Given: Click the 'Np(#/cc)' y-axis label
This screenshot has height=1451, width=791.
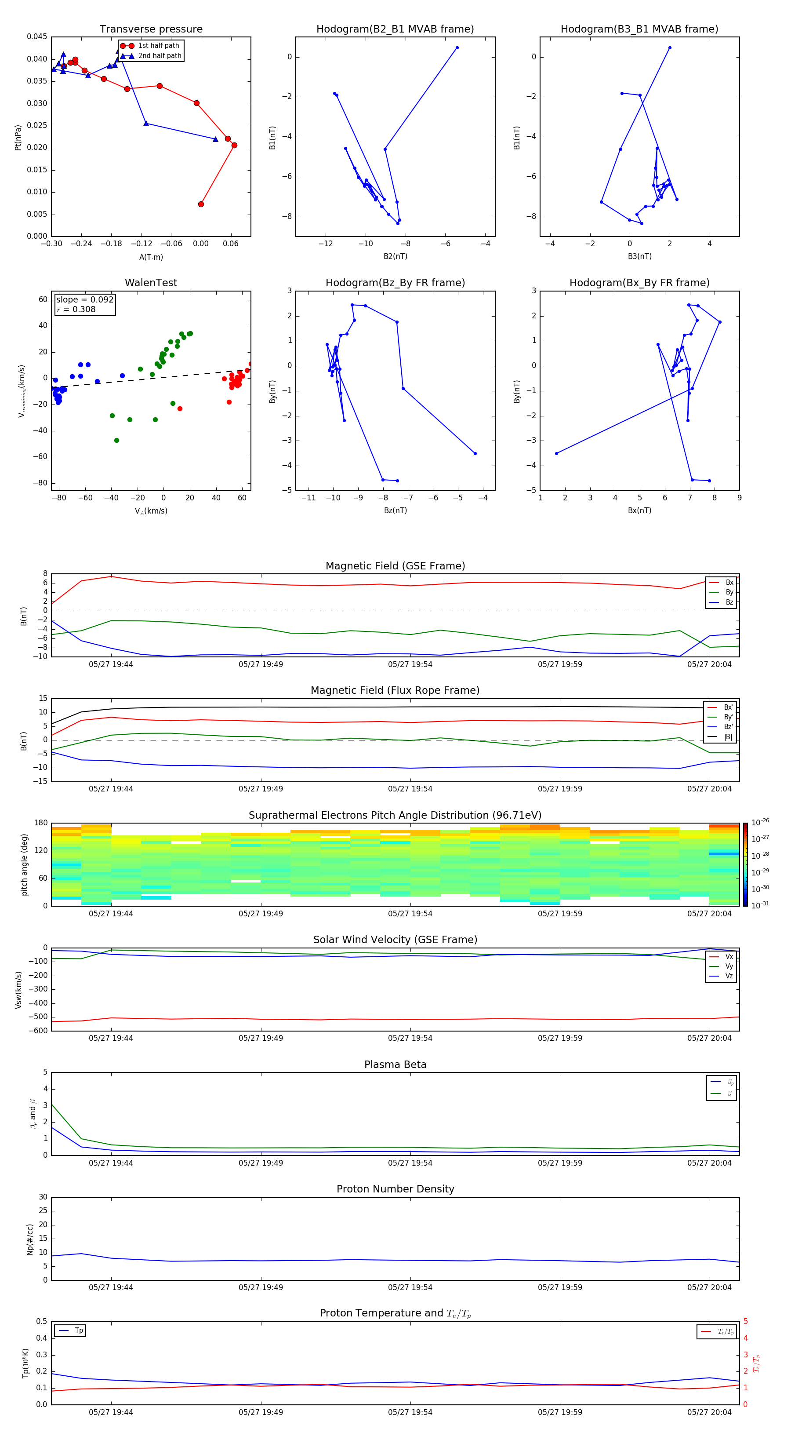Looking at the screenshot, I should click(x=30, y=1239).
